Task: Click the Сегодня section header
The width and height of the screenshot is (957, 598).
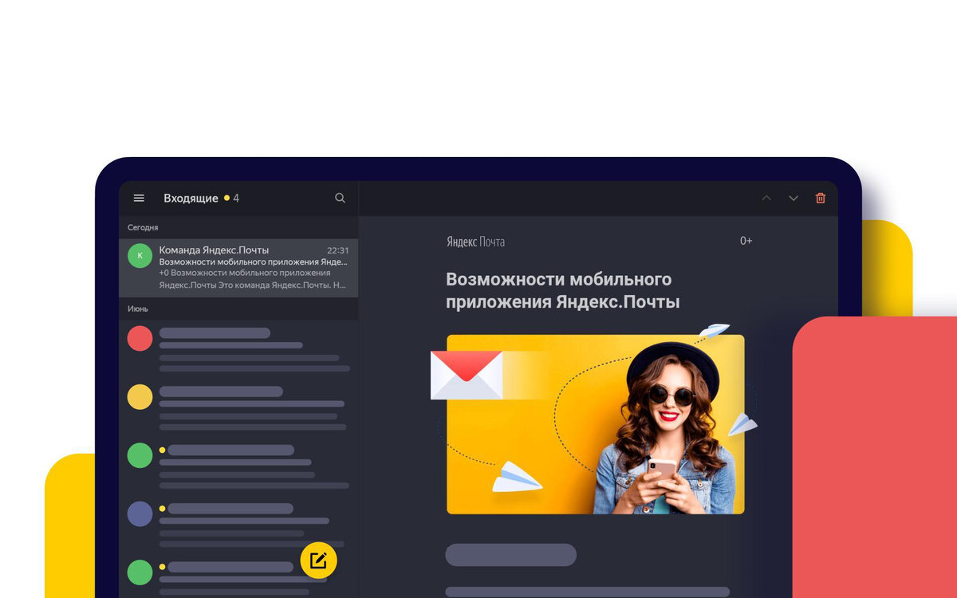Action: coord(143,227)
